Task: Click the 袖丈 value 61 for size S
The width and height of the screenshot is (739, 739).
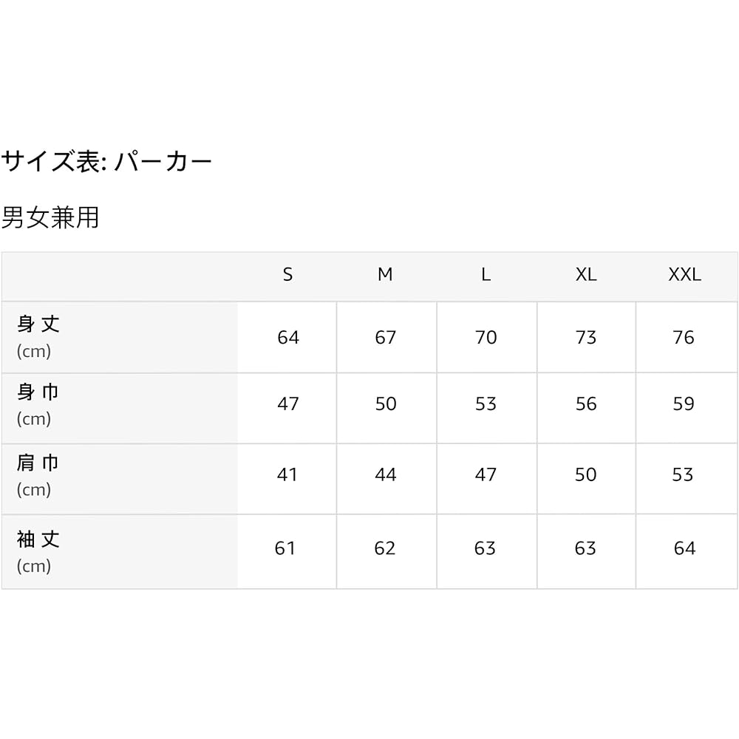Action: coord(285,548)
